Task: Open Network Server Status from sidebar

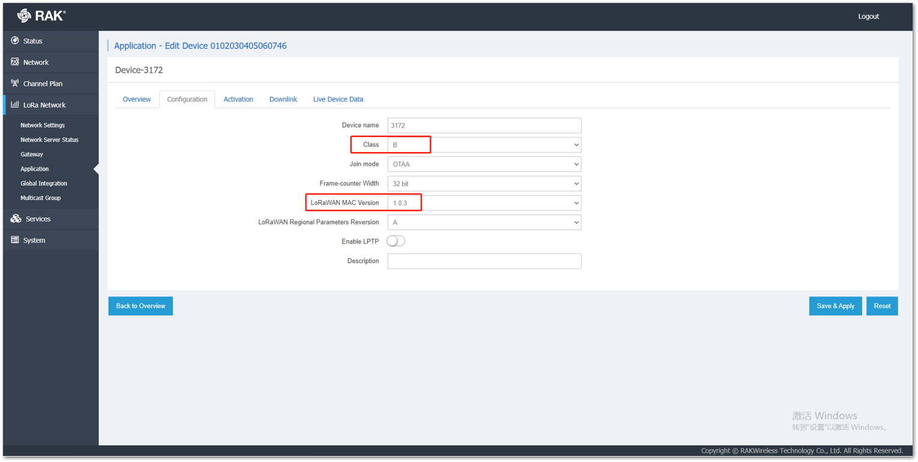Action: pos(49,139)
